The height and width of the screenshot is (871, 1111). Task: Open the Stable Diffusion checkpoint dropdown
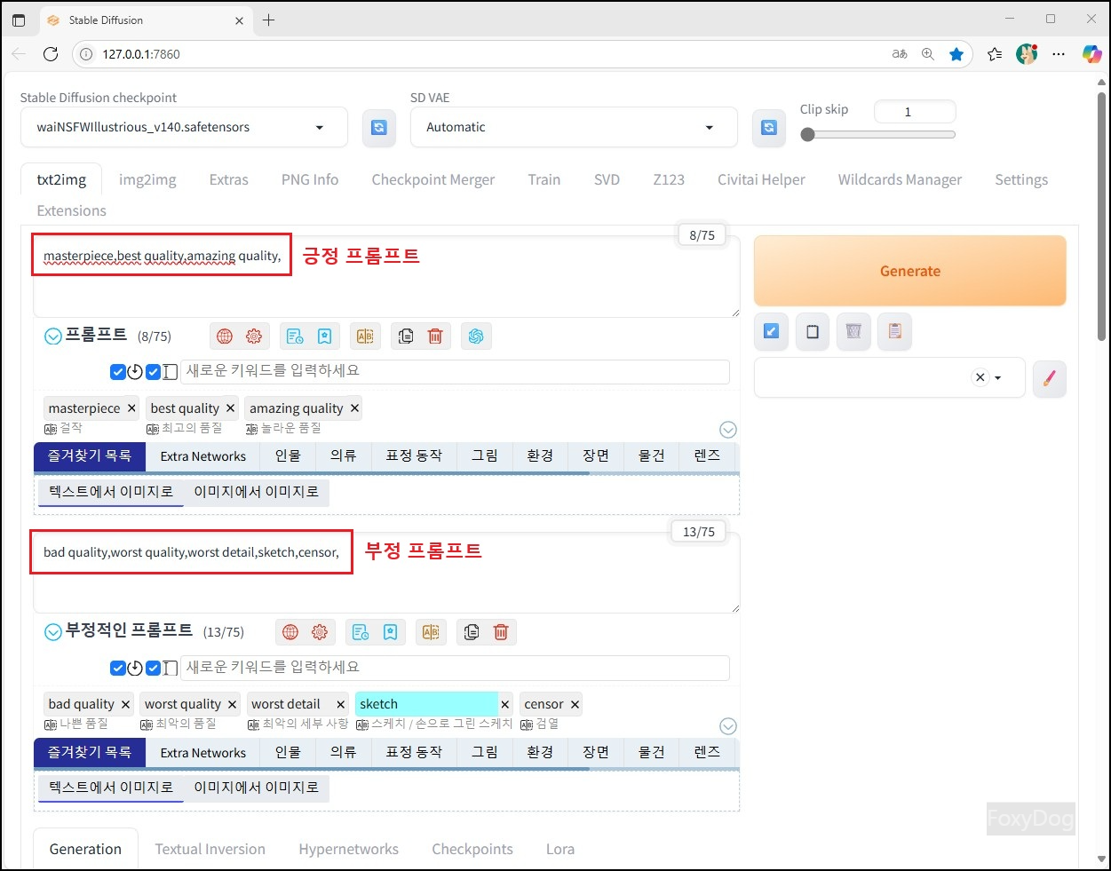click(184, 127)
